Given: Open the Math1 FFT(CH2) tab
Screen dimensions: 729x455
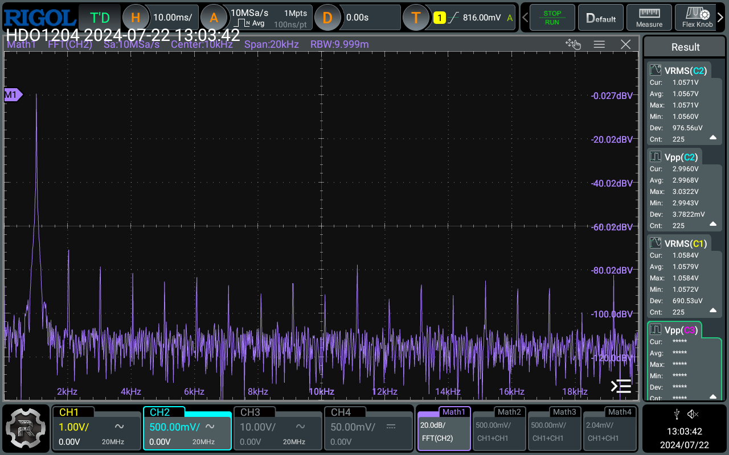Looking at the screenshot, I should pyautogui.click(x=444, y=428).
